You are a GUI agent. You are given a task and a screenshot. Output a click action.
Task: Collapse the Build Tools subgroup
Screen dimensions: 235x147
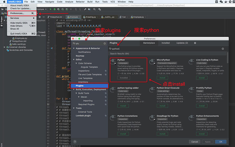tap(76, 93)
